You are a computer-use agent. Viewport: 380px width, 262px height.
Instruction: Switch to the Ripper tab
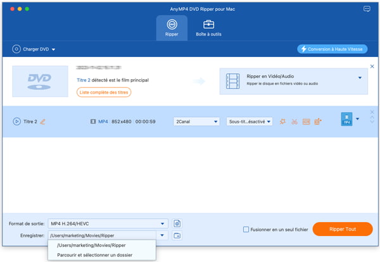tap(172, 28)
